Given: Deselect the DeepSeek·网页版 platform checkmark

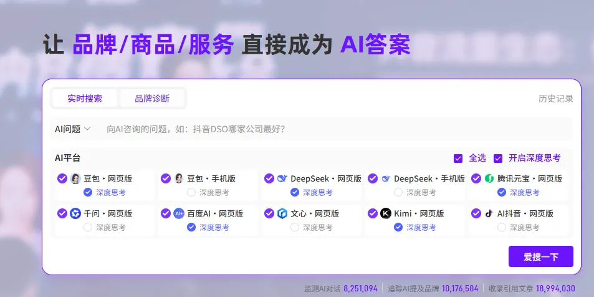Looking at the screenshot, I should (269, 178).
